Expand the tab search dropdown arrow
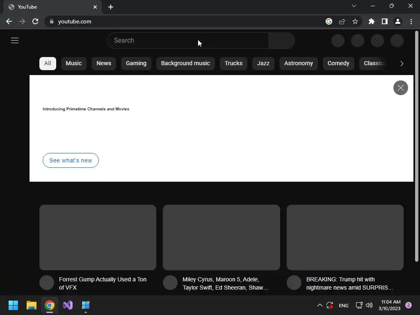The image size is (420, 315). coord(354,6)
